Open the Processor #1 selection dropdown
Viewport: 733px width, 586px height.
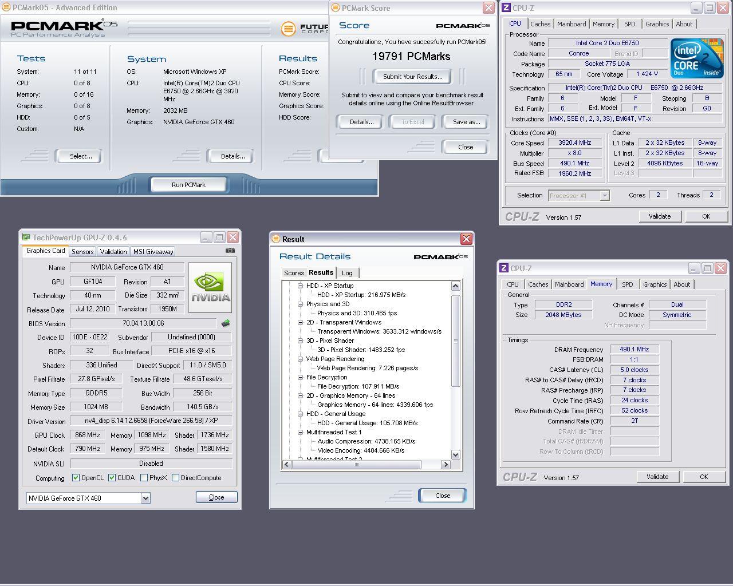605,196
